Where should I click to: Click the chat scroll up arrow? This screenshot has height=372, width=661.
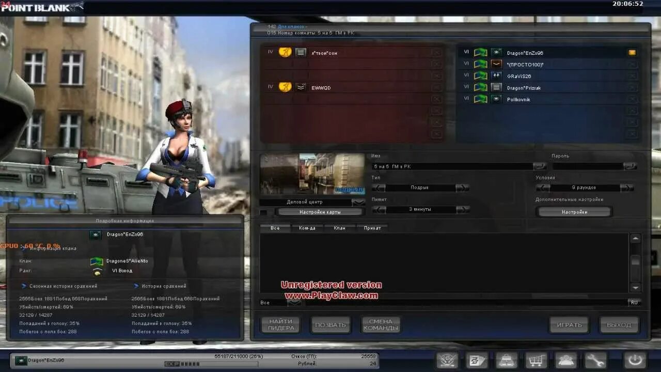pos(635,239)
